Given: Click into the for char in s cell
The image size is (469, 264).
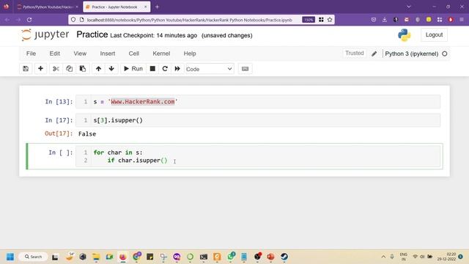Looking at the screenshot, I should coord(259,156).
